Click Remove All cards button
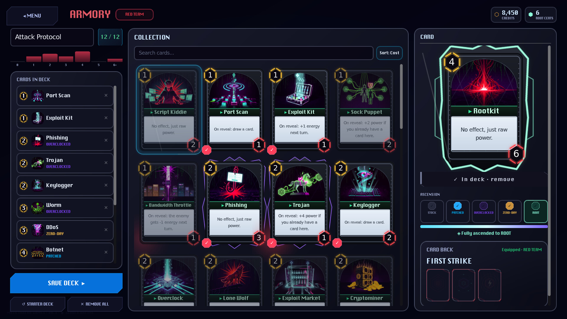Viewport: 567px width, 319px height. (95, 304)
